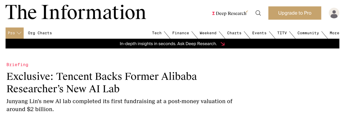Click the Junyang Lin article summary text
The image size is (343, 116).
119,105
